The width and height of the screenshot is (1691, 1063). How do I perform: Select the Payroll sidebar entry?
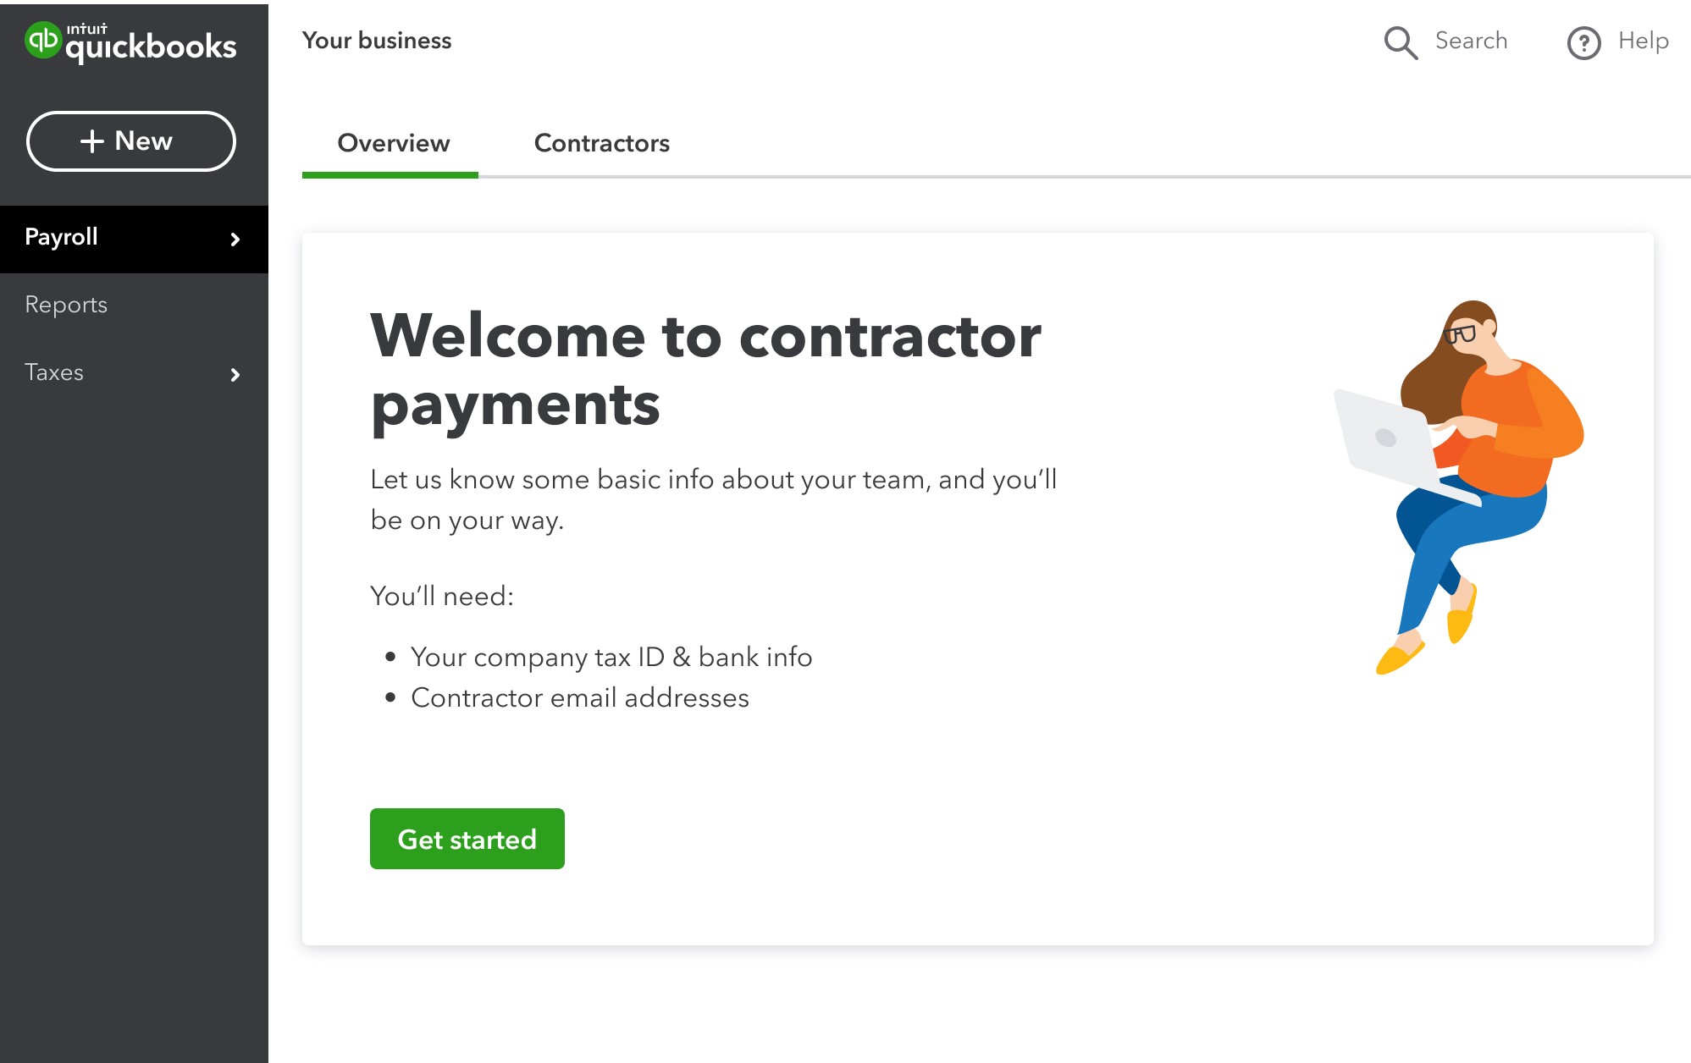point(60,238)
